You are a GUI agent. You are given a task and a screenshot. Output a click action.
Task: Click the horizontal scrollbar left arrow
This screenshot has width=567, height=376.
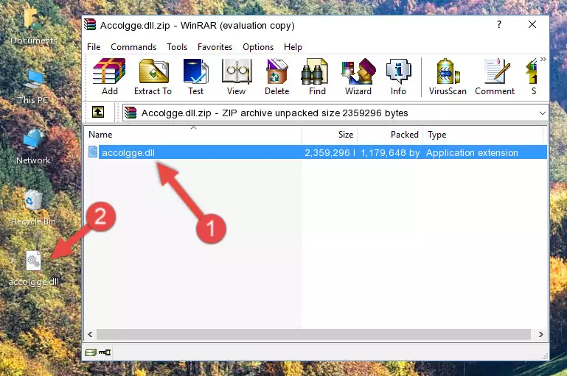91,335
